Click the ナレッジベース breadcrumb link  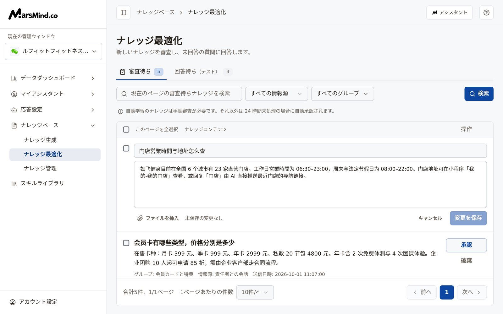coord(156,12)
